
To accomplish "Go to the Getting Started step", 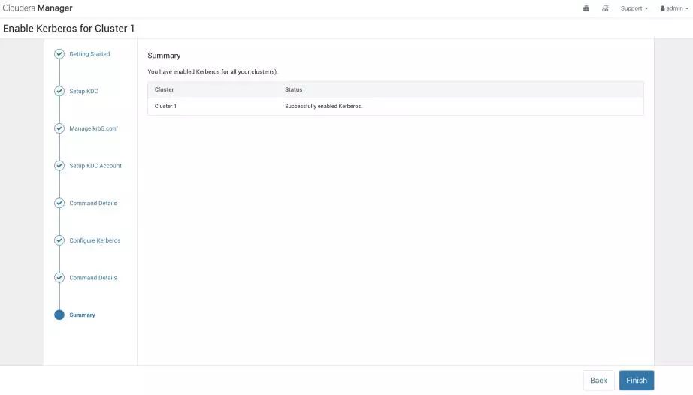I will [89, 54].
